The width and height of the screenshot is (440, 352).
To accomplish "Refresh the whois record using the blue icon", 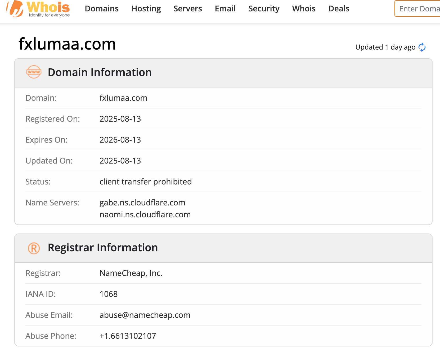I will [x=422, y=47].
